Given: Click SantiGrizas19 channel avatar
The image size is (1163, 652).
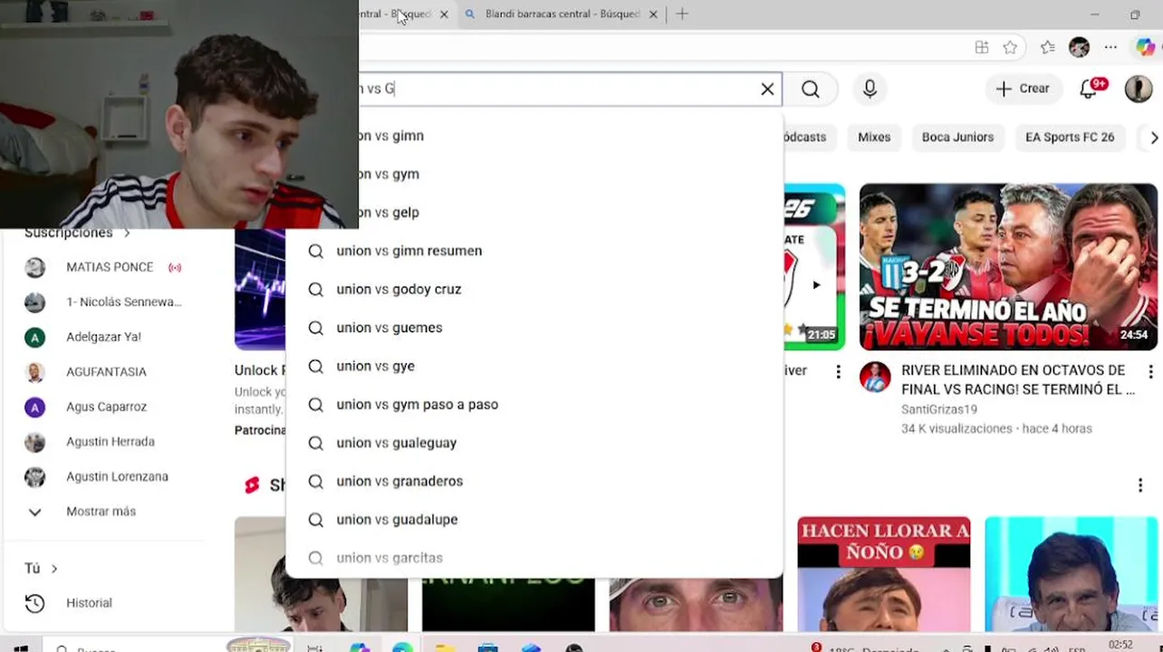Looking at the screenshot, I should pyautogui.click(x=875, y=377).
